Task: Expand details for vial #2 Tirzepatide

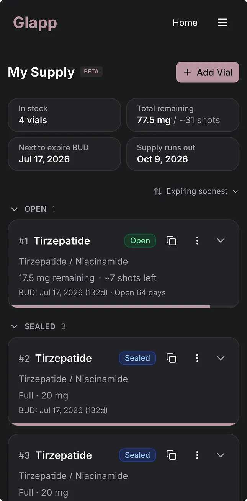Action: click(x=221, y=358)
